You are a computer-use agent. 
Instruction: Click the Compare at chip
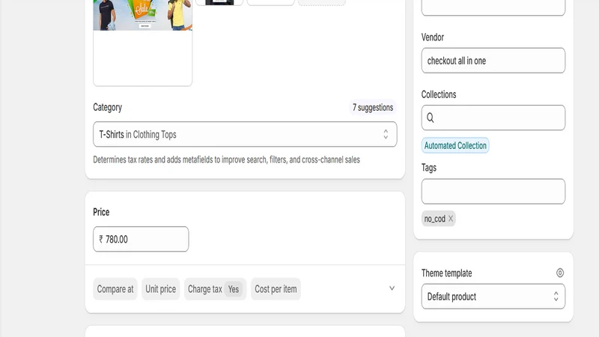point(115,289)
